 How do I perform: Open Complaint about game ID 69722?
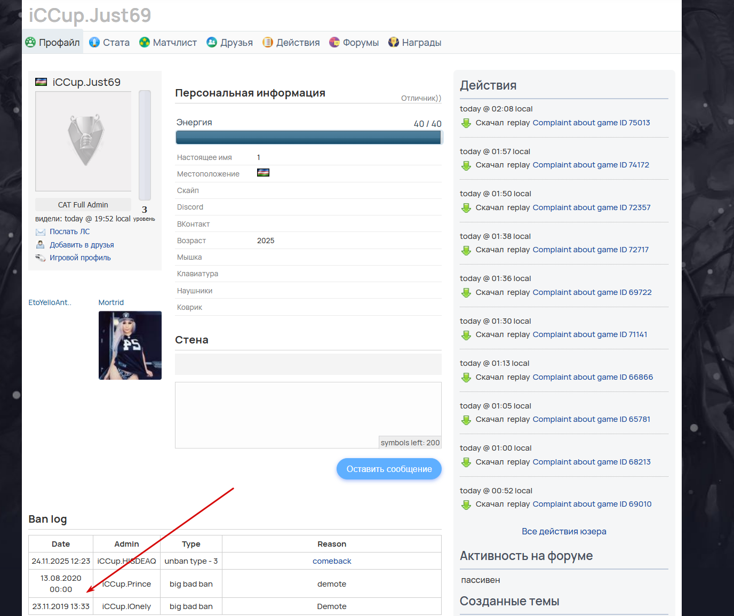[592, 292]
